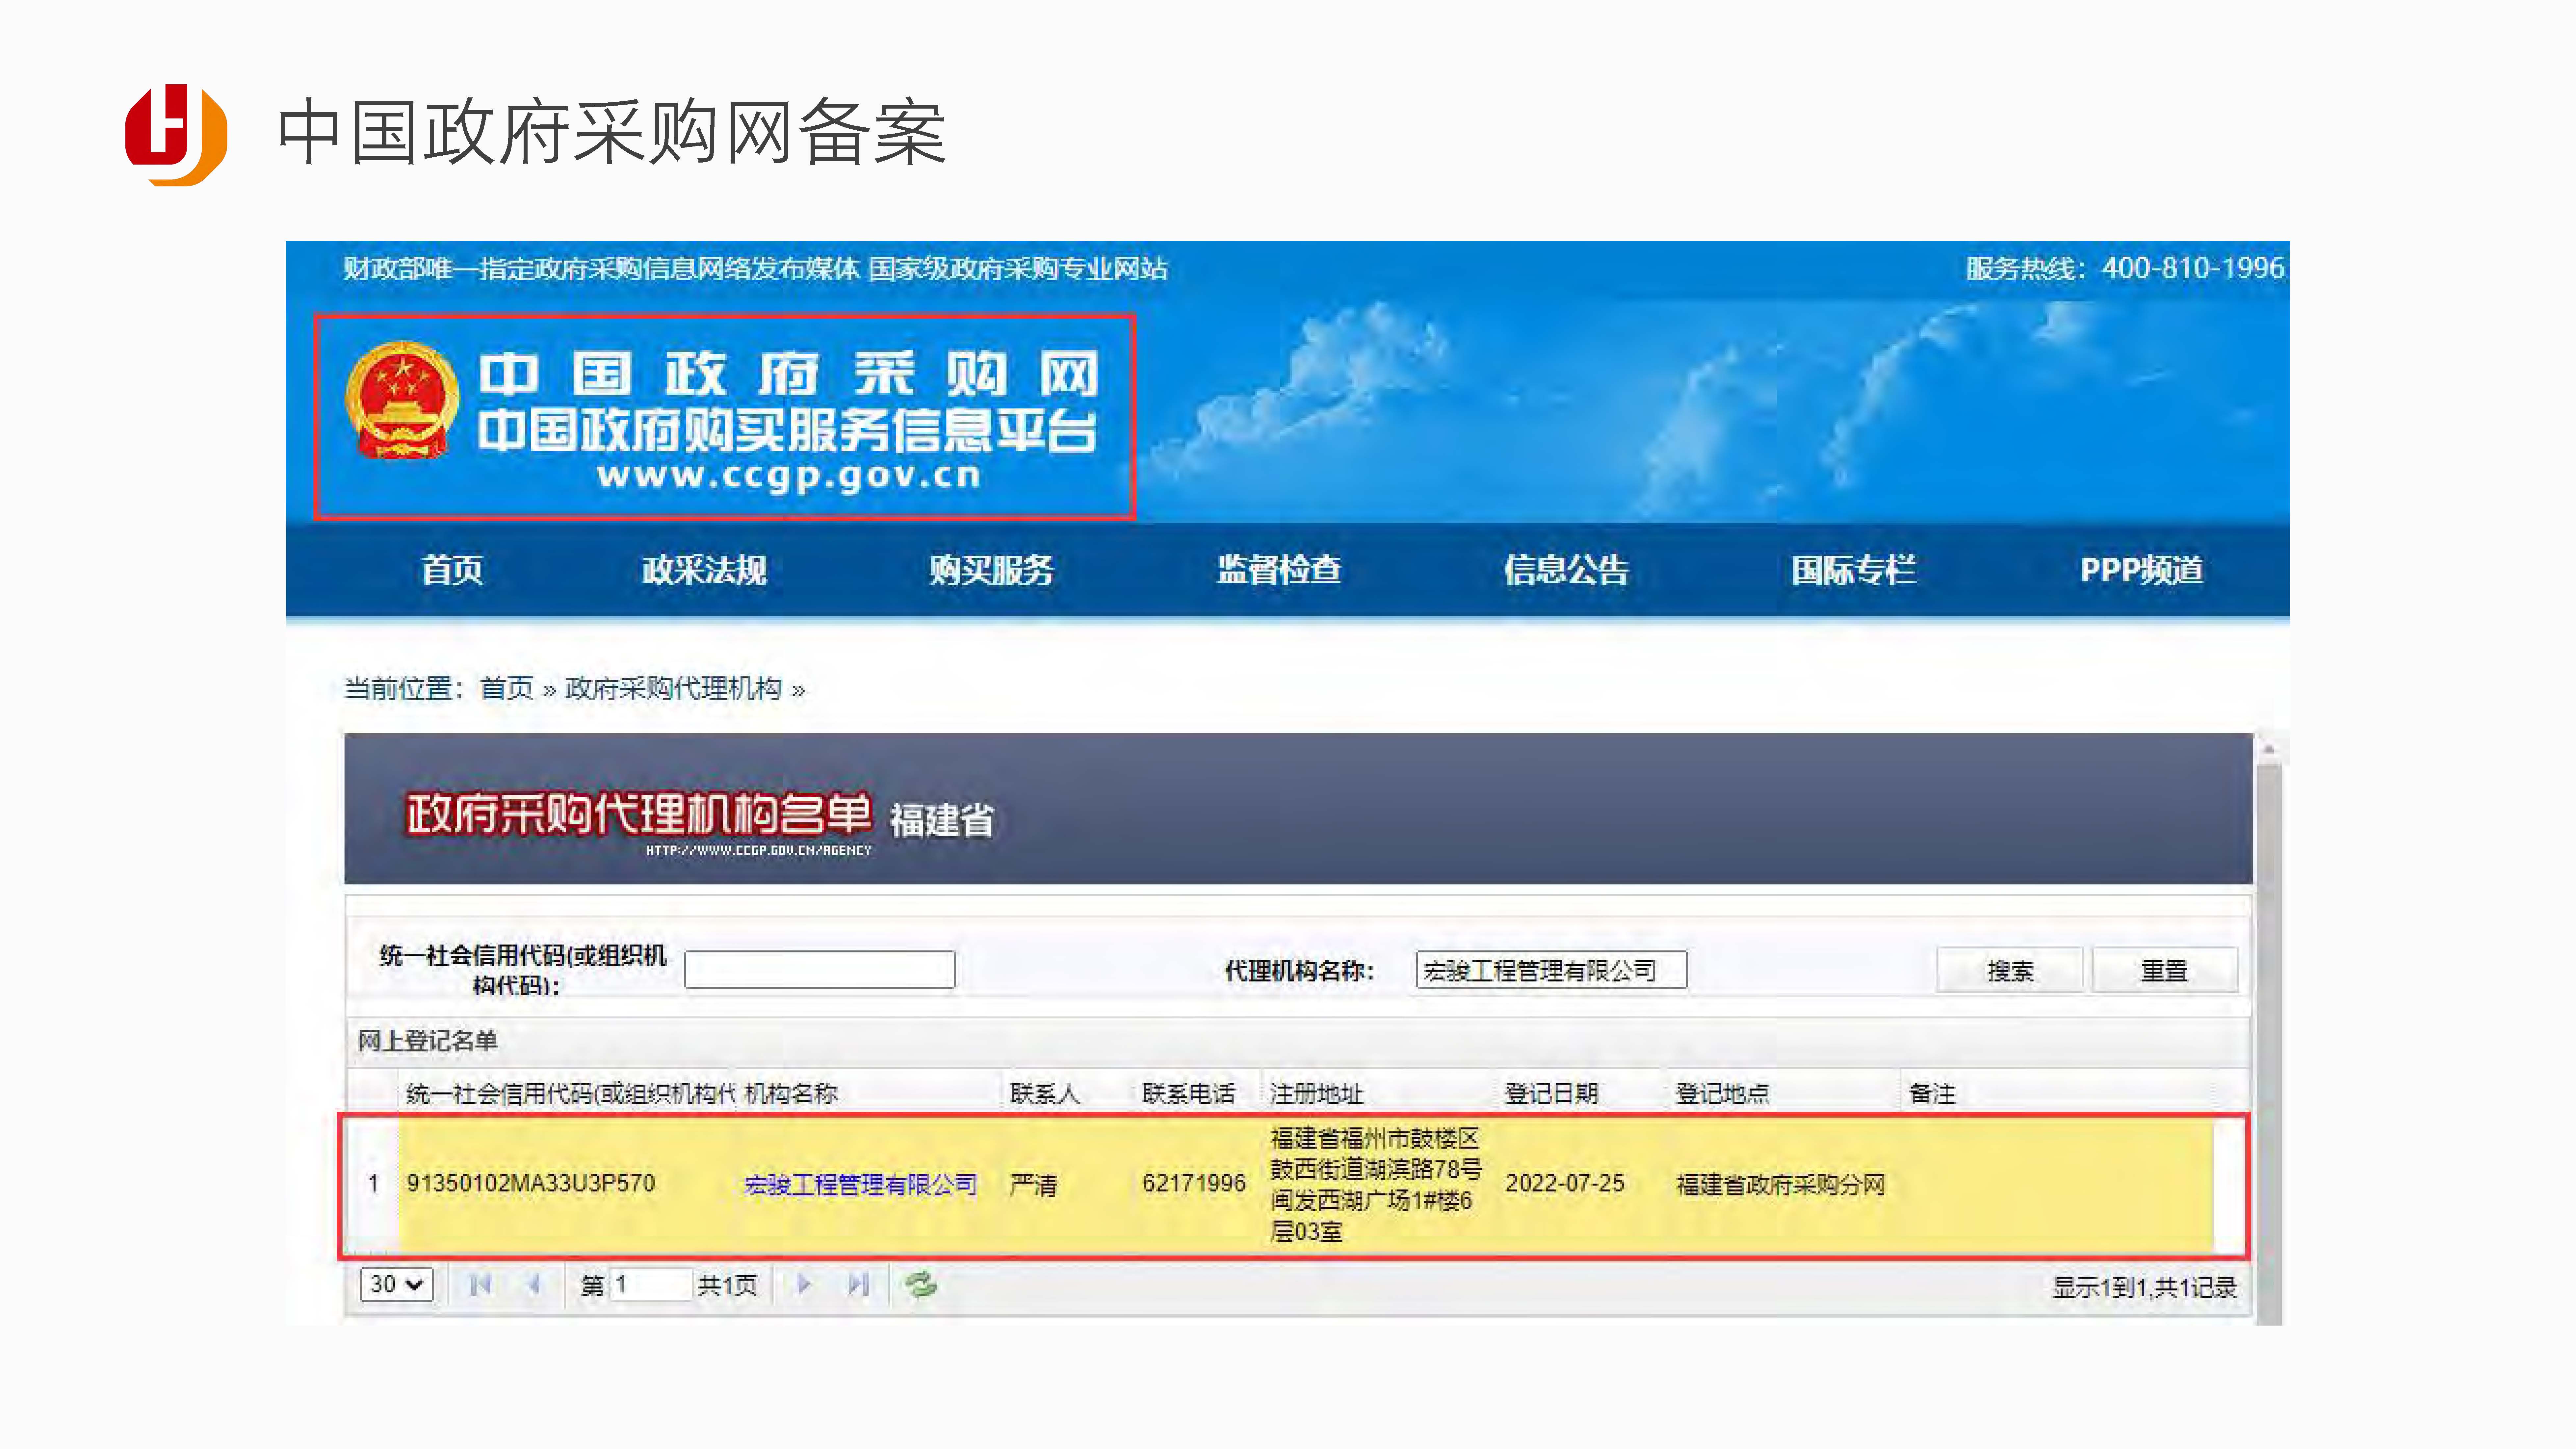Focus the 代理机构名称 input field
This screenshot has width=2576, height=1449.
(1551, 970)
